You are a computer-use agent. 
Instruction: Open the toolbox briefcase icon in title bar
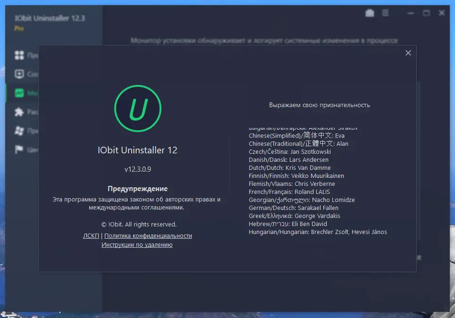pos(370,13)
